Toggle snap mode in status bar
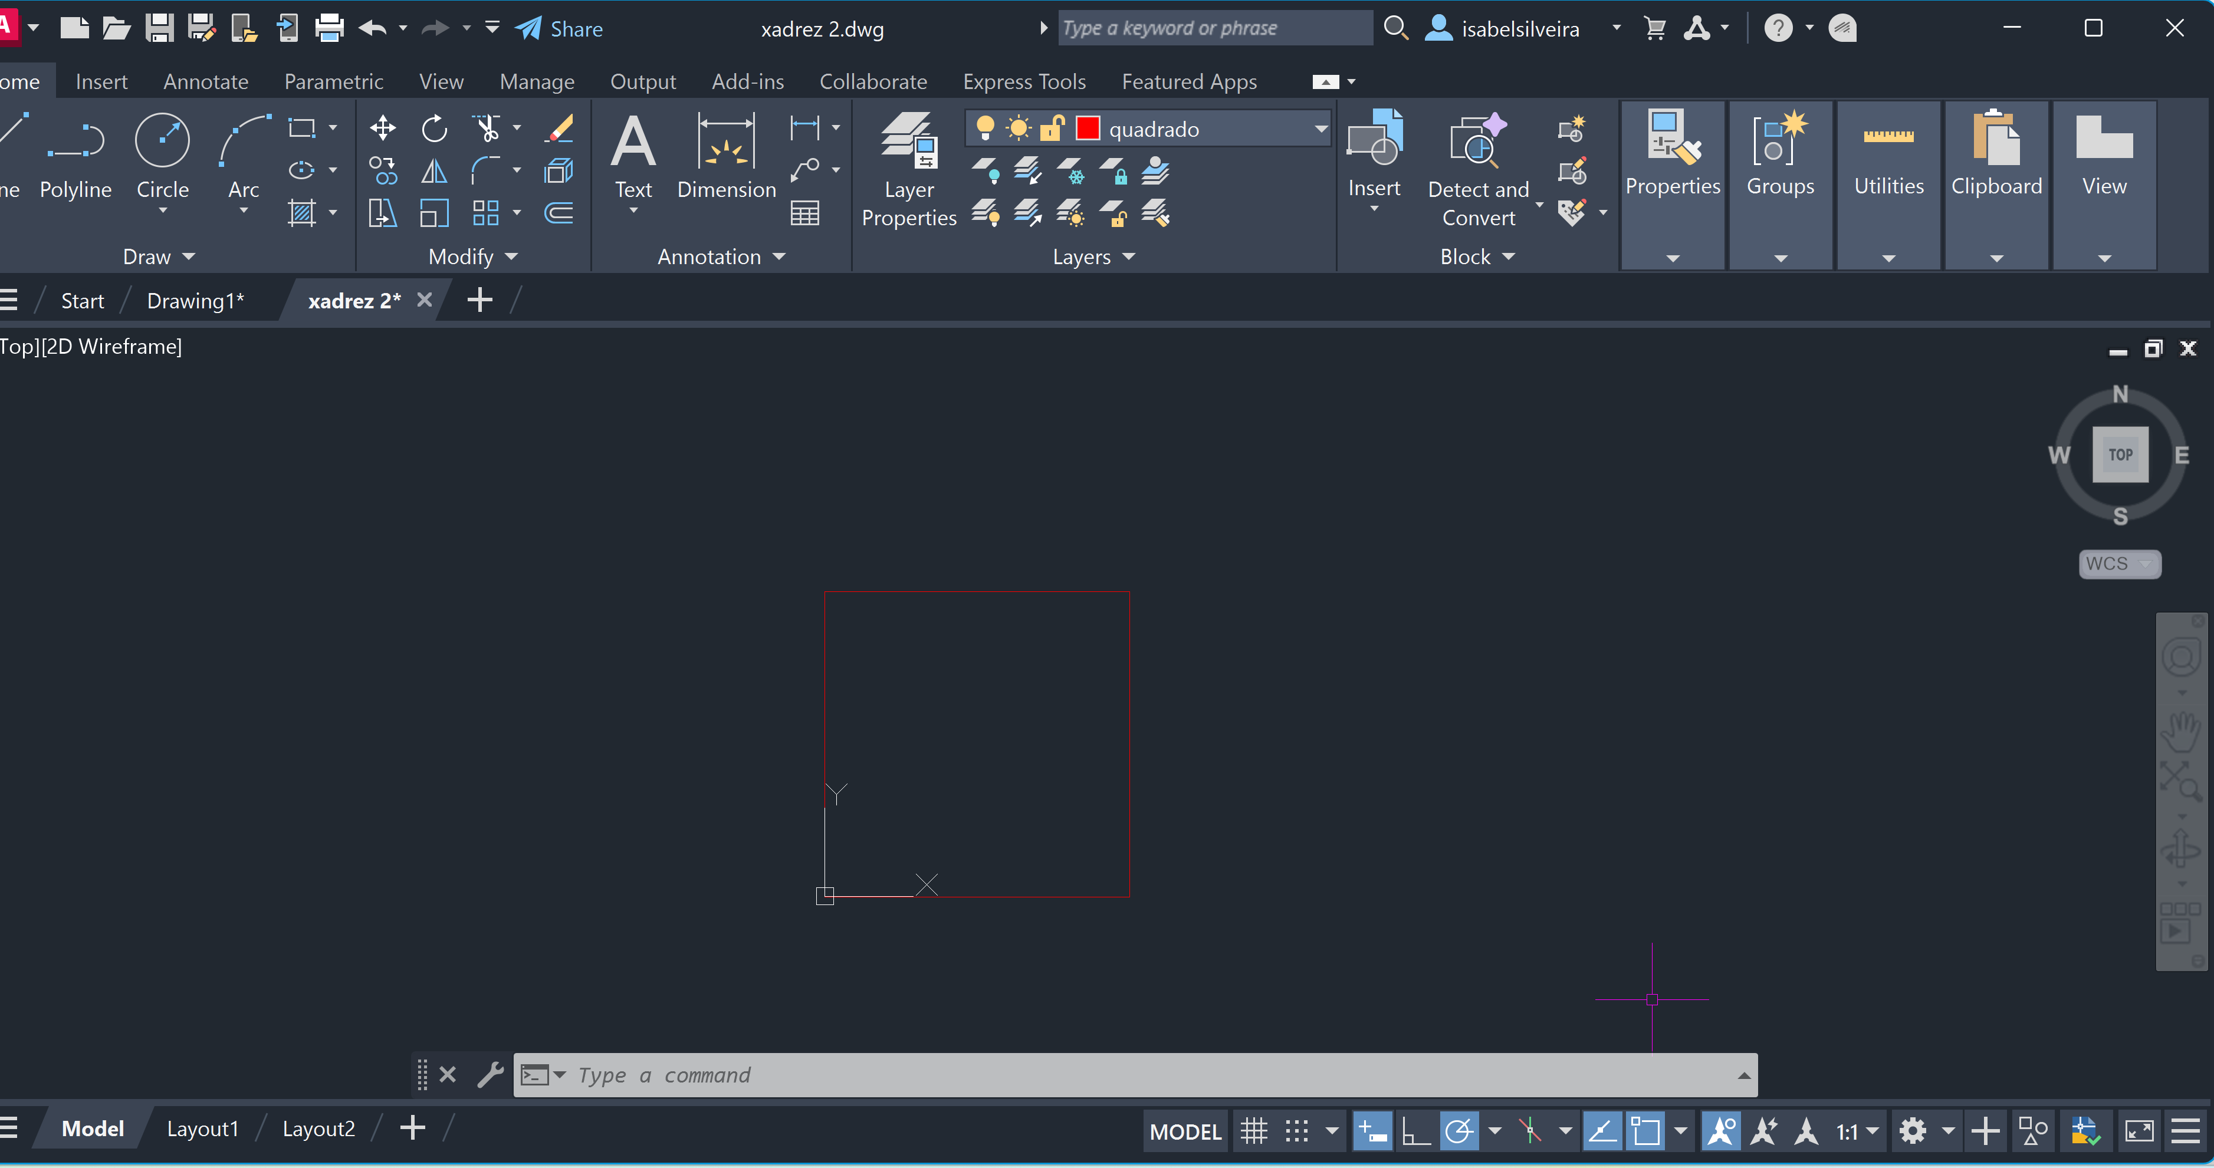 coord(1297,1131)
